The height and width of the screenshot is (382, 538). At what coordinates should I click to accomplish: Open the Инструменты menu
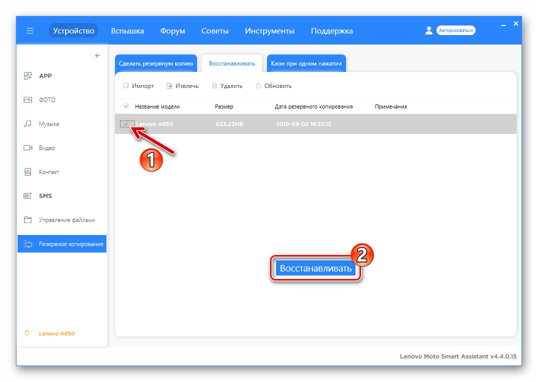click(269, 31)
